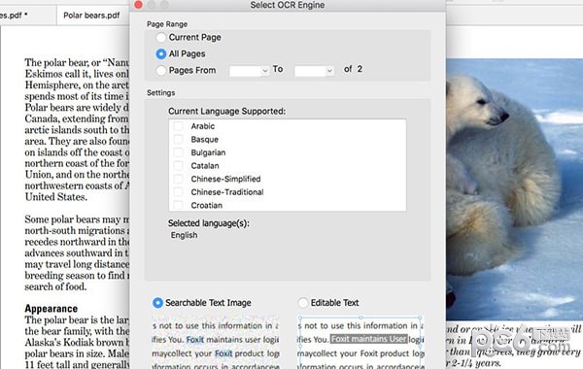Click the Croatian list row label
Screen dimensions: 583x369
click(206, 205)
